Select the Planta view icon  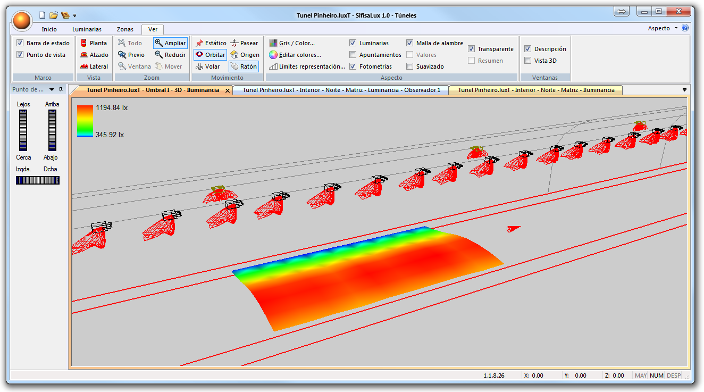point(94,43)
